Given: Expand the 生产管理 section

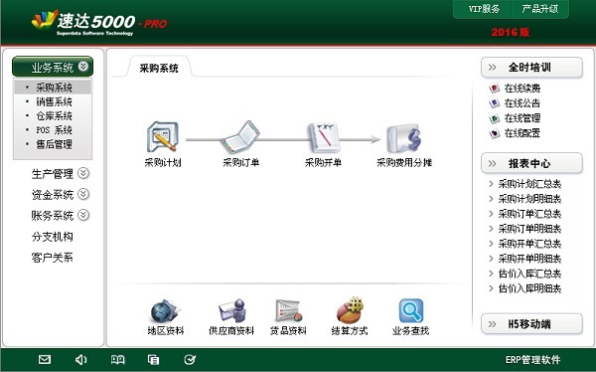Looking at the screenshot, I should point(83,173).
